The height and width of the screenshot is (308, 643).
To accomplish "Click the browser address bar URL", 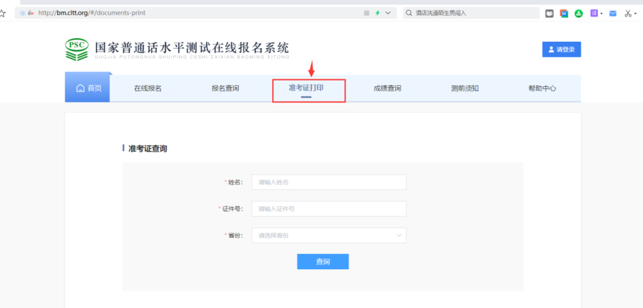I will point(92,13).
